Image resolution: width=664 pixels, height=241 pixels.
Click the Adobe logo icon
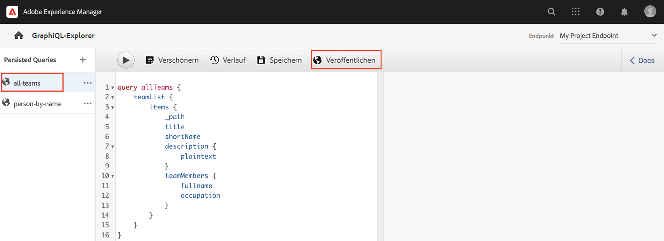click(12, 12)
